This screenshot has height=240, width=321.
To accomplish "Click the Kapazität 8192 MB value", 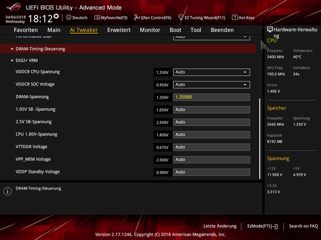I will 274,142.
